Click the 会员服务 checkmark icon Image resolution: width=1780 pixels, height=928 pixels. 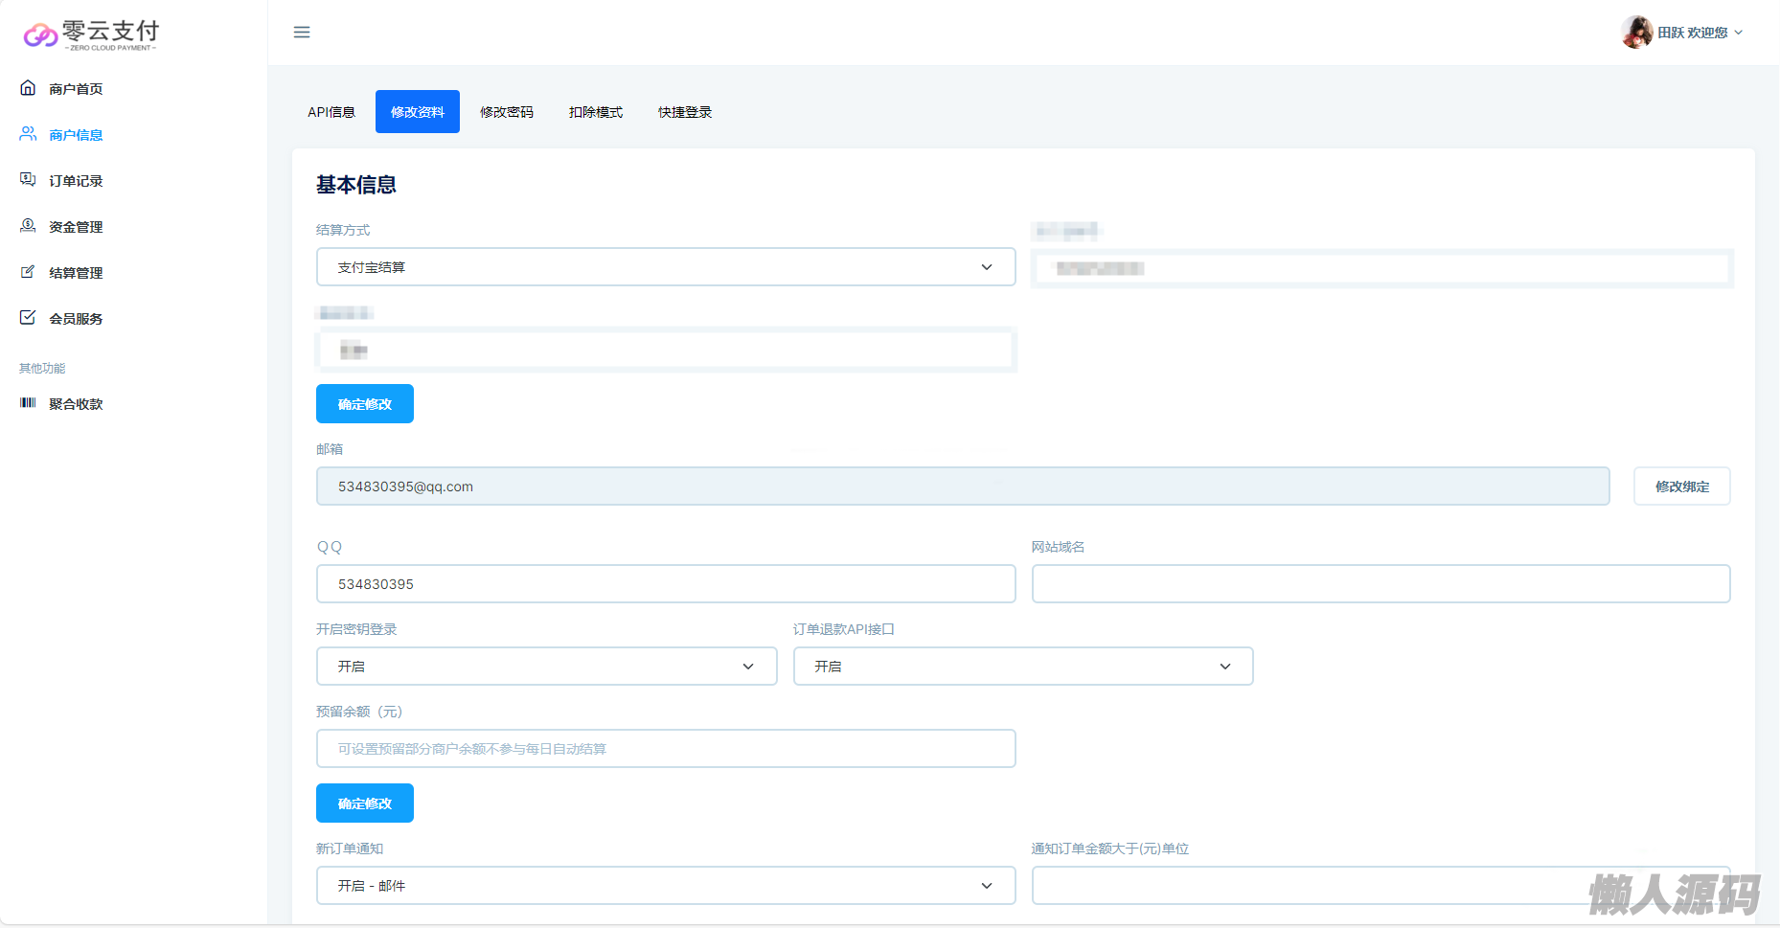pyautogui.click(x=28, y=318)
